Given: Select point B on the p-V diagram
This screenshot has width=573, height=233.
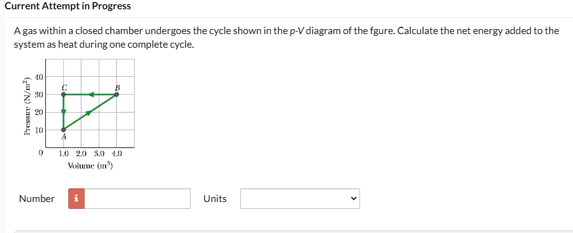Looking at the screenshot, I should pos(117,94).
